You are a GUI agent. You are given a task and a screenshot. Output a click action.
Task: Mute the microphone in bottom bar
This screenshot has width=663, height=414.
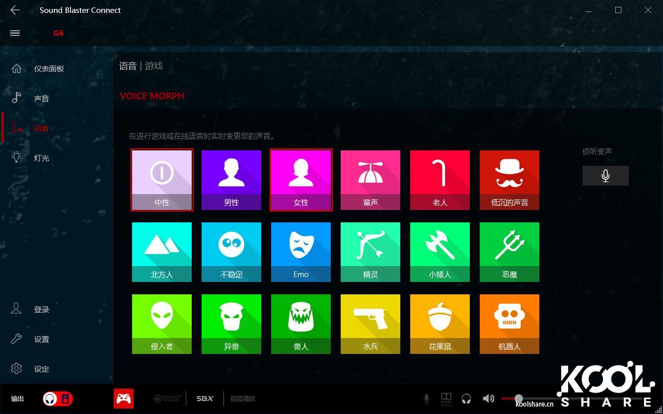coord(427,399)
